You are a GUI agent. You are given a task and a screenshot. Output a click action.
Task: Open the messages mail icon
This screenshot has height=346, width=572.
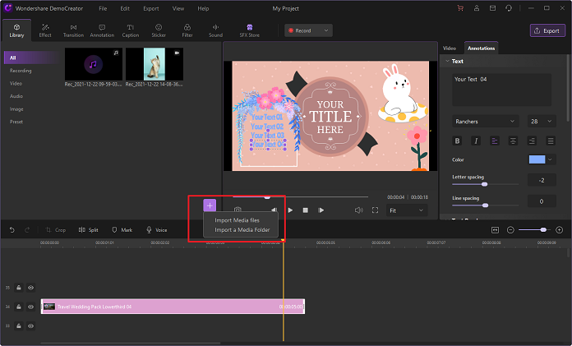point(492,8)
